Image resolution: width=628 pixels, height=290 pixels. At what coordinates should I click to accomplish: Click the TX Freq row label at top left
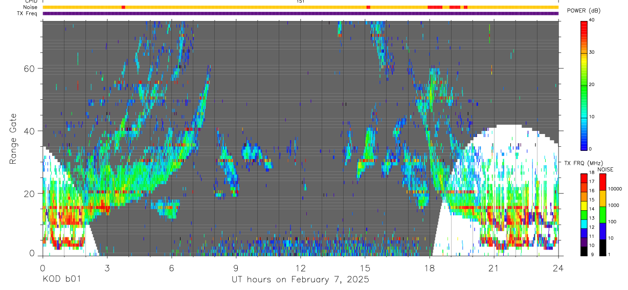pyautogui.click(x=28, y=13)
